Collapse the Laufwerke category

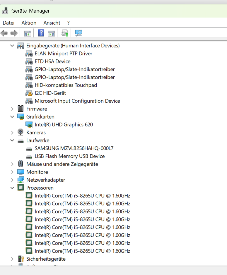12,140
